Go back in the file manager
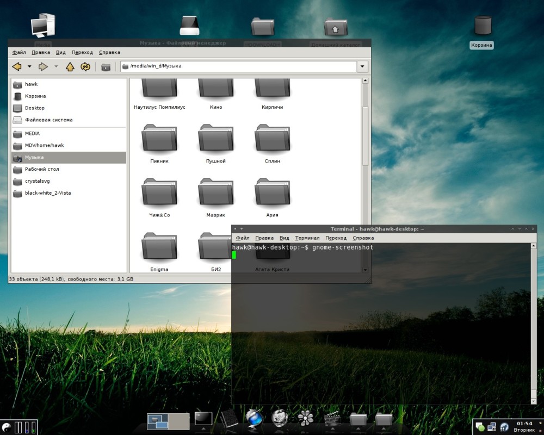Viewport: 544px width, 435px height. (17, 66)
